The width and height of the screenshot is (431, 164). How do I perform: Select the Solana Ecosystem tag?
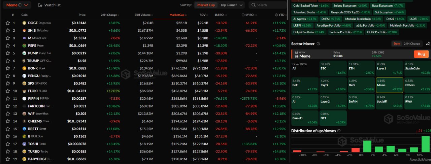(x=350, y=6)
